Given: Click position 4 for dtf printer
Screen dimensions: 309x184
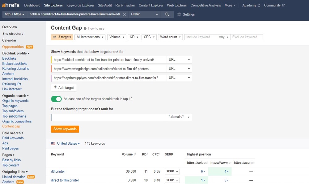Looking at the screenshot, I should tap(226, 171).
